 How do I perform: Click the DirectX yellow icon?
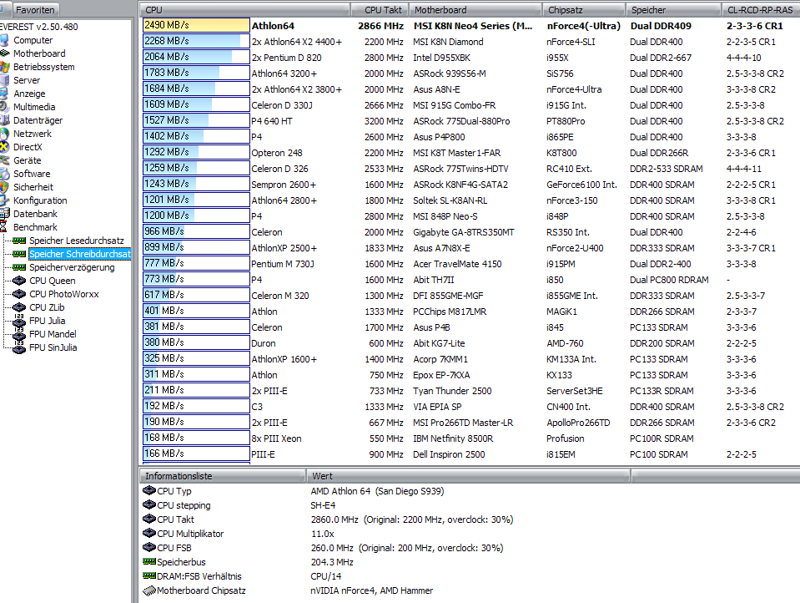(4, 147)
